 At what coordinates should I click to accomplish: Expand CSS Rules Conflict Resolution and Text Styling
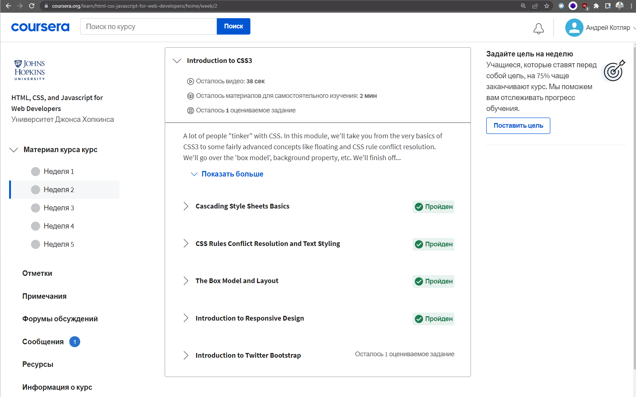(x=186, y=243)
